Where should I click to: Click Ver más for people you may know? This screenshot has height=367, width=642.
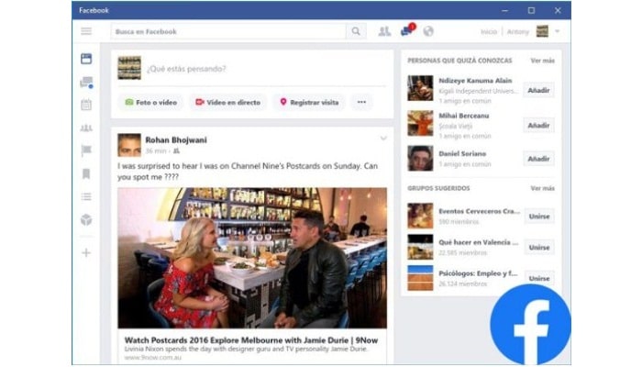[x=543, y=61]
